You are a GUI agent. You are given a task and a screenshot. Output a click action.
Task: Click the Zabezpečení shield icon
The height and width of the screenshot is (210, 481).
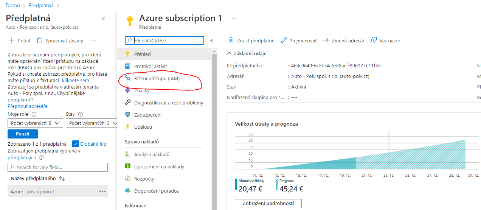[127, 115]
